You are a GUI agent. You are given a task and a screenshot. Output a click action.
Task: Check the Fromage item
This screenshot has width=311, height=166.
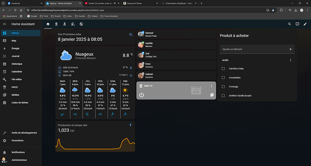point(223,87)
